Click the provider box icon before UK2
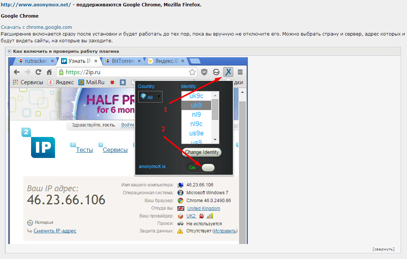The image size is (407, 259). [180, 216]
